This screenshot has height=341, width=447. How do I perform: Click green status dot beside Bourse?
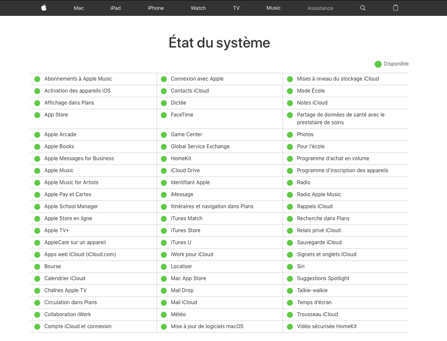(37, 267)
